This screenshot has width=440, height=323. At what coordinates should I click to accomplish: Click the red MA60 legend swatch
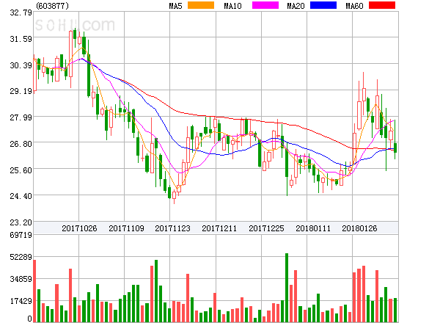(x=382, y=5)
